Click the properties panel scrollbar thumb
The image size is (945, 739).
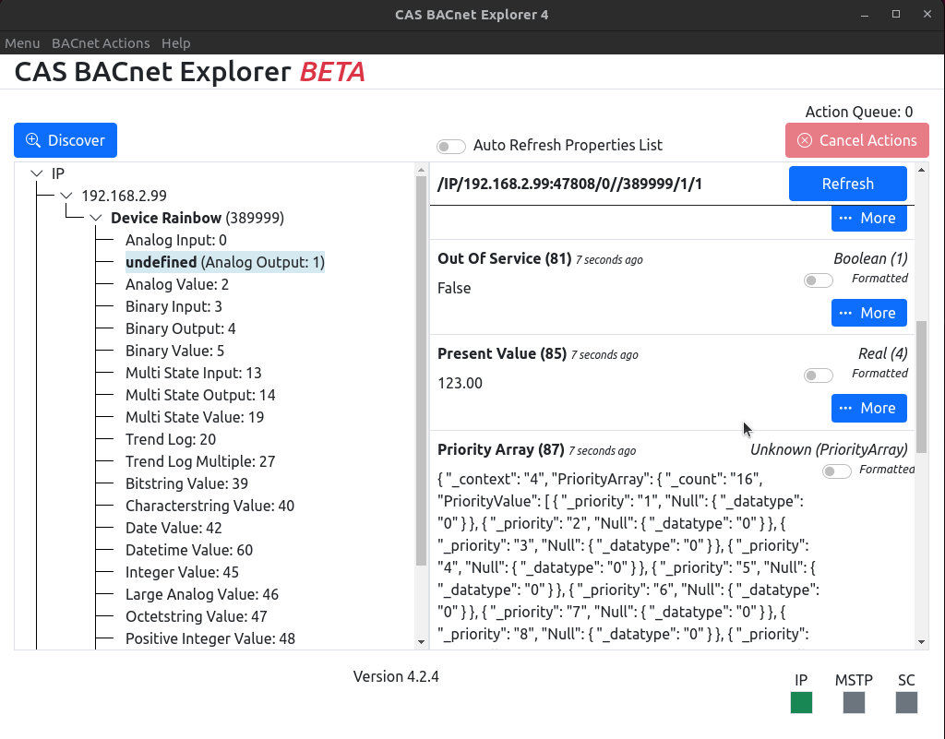tap(921, 387)
